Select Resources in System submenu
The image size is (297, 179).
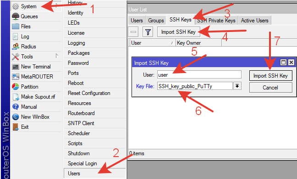pos(95,103)
